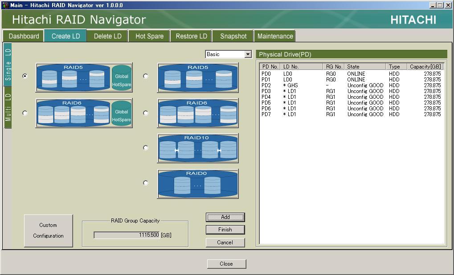This screenshot has height=275, width=454.
Task: Select the PD6 row in drive list
Action: (351, 109)
